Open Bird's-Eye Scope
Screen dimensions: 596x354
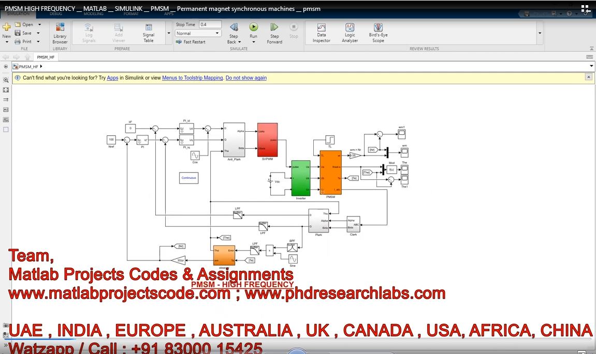(378, 33)
